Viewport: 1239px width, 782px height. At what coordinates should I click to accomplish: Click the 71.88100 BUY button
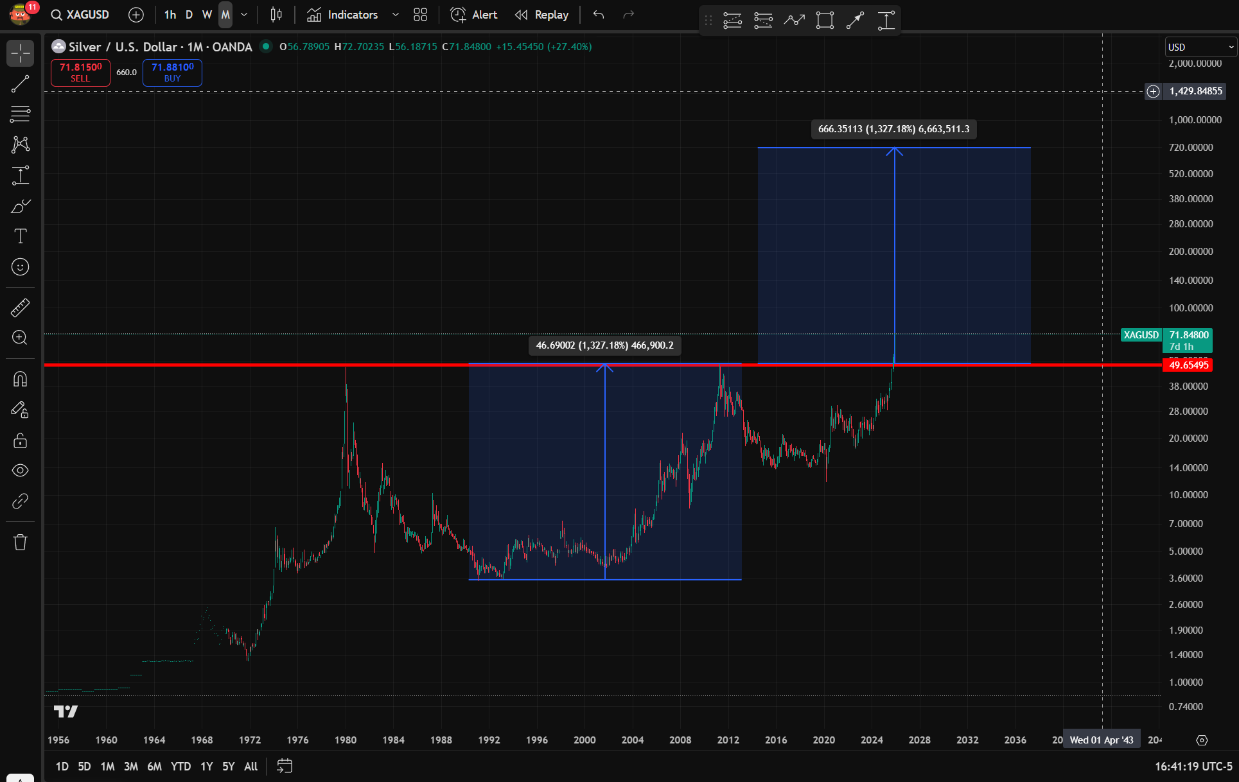coord(172,72)
